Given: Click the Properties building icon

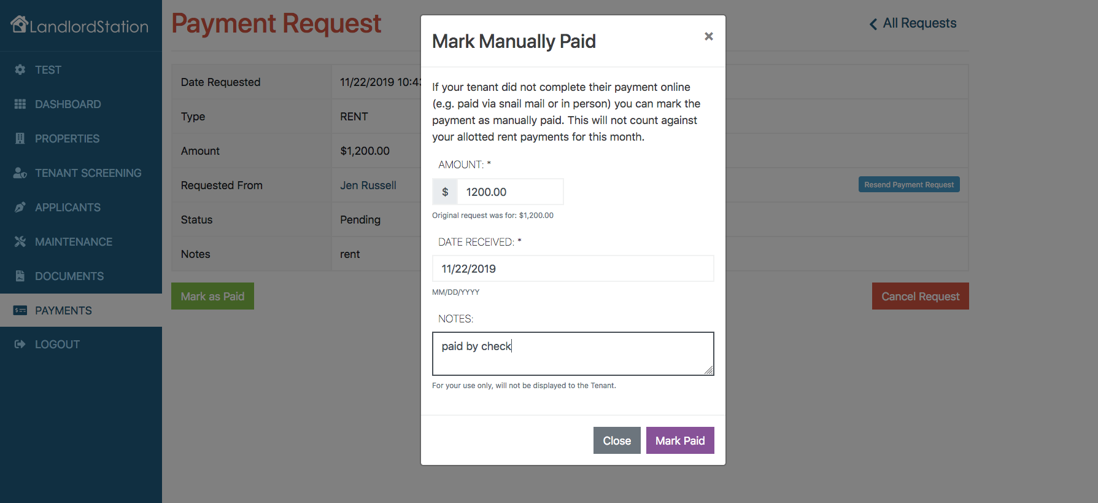Looking at the screenshot, I should pyautogui.click(x=20, y=139).
